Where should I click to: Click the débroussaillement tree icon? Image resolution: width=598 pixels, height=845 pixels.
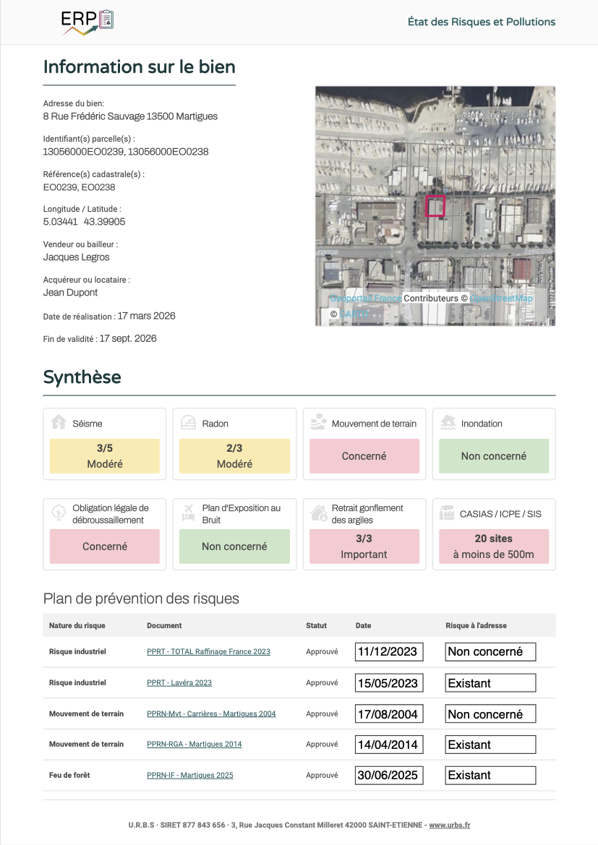point(59,512)
